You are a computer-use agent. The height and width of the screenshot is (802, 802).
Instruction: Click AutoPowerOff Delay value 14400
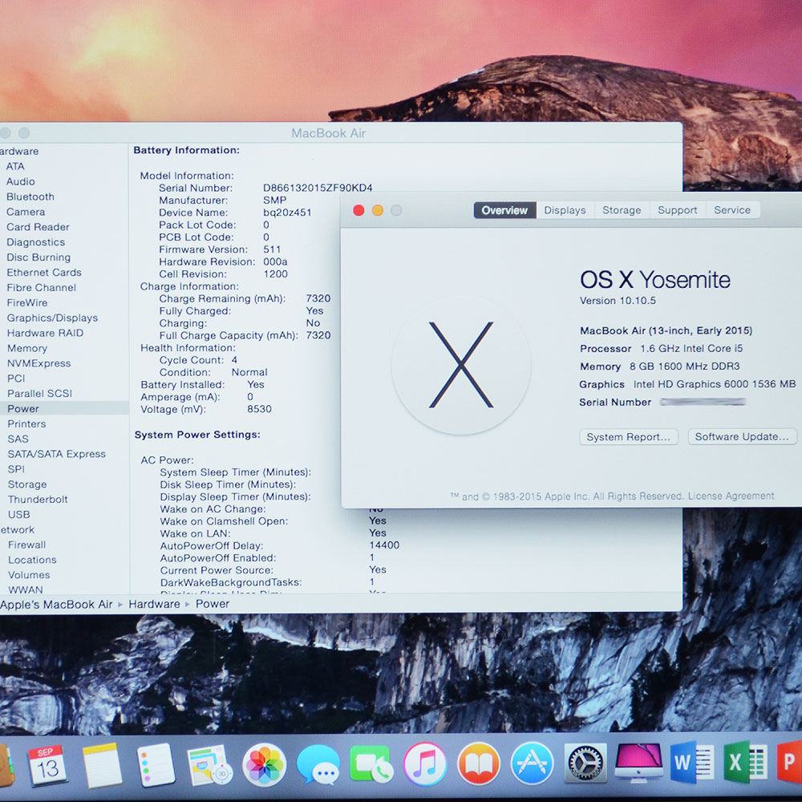384,545
